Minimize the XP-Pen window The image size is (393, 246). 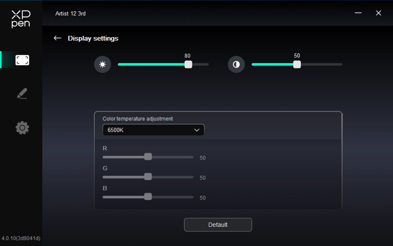tap(358, 13)
